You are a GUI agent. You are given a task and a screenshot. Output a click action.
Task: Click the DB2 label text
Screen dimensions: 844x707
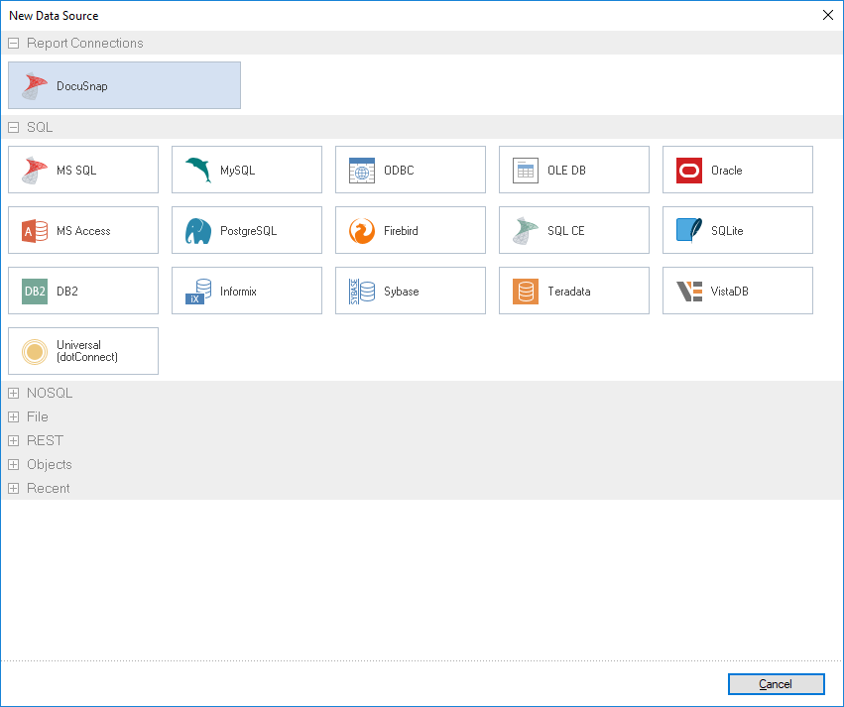pos(67,292)
